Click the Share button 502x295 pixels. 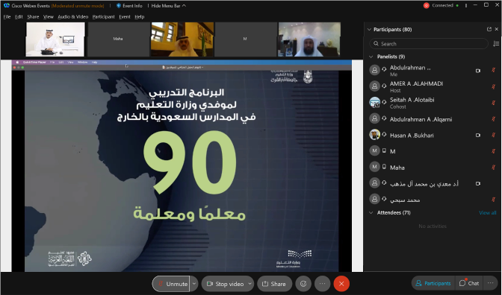(274, 284)
